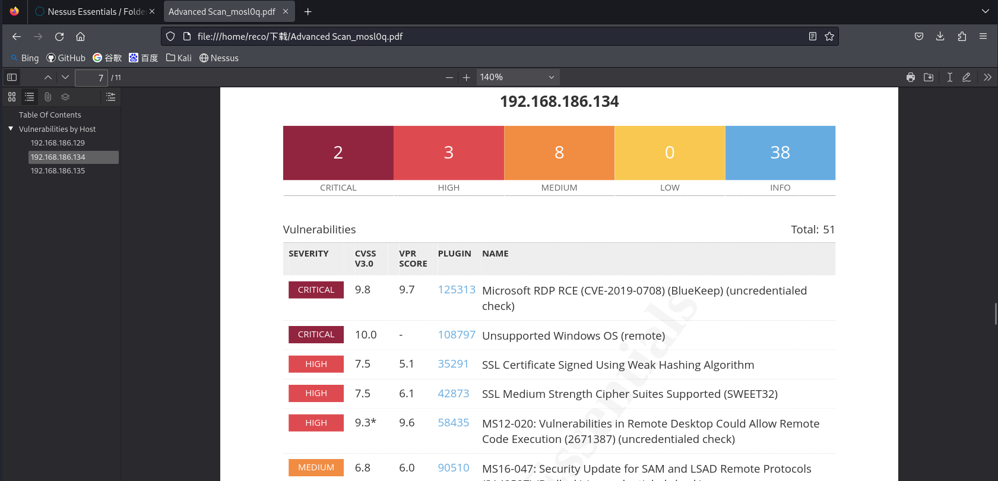Screen dimensions: 998x481
Task: Open plugin 42873 link
Action: 454,394
